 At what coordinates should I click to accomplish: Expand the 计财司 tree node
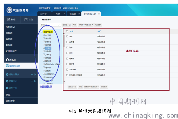[44, 51]
